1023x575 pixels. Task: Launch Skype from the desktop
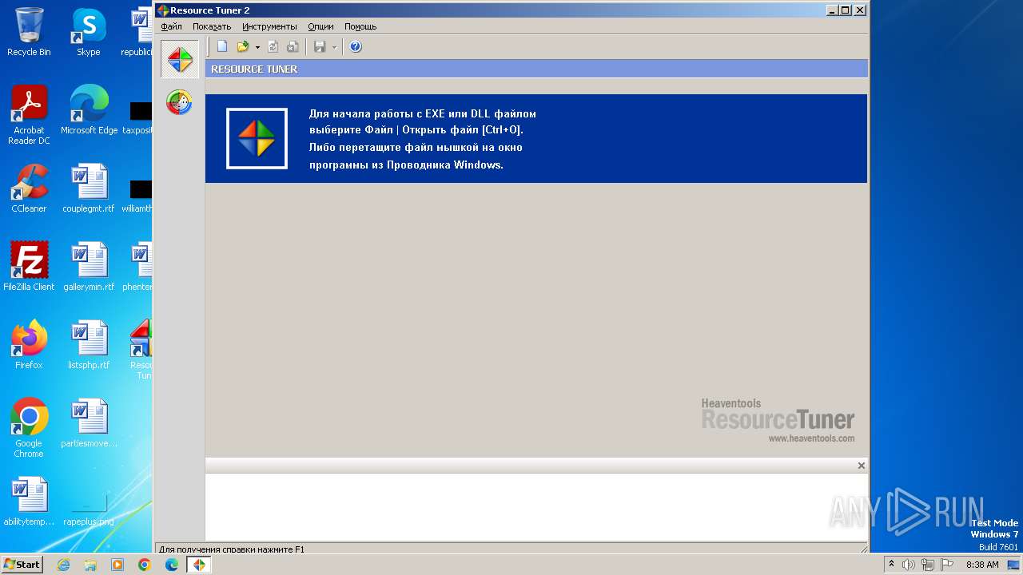coord(89,32)
